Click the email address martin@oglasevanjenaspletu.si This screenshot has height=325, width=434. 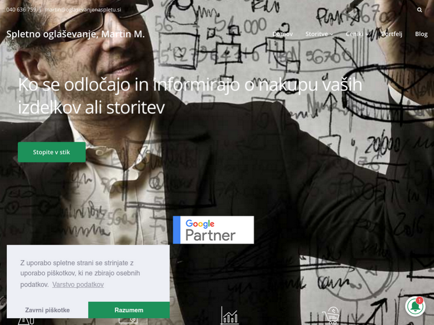click(x=83, y=10)
